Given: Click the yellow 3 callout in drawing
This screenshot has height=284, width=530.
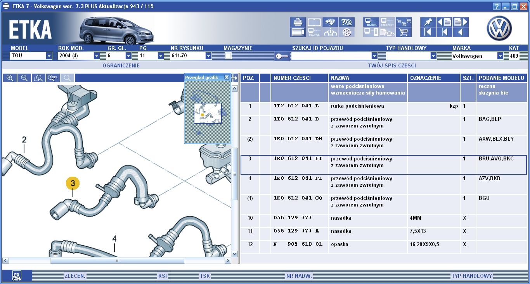Looking at the screenshot, I should click(73, 183).
